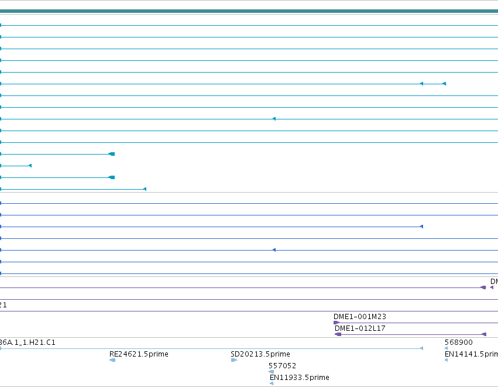Click the light-blue arrow ending the H21.C1 feature line
Image resolution: width=498 pixels, height=387 pixels.
(421, 348)
